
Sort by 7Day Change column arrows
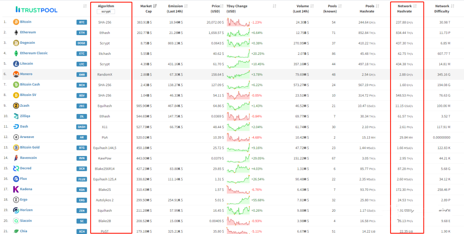click(x=275, y=6)
